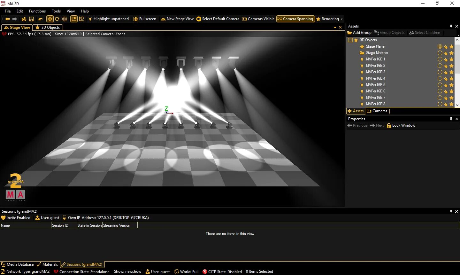The width and height of the screenshot is (460, 275).
Task: Click the Connection State broken heart icon
Action: point(56,271)
